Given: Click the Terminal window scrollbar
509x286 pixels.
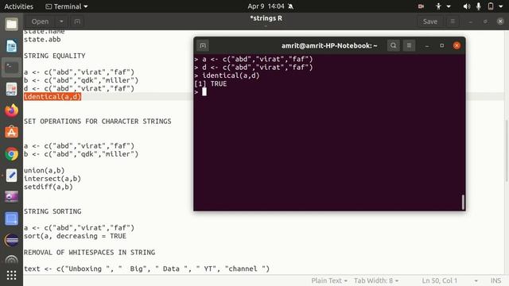Looking at the screenshot, I should [x=463, y=203].
